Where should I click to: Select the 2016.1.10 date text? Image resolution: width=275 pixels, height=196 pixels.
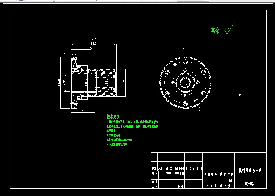coord(172,173)
